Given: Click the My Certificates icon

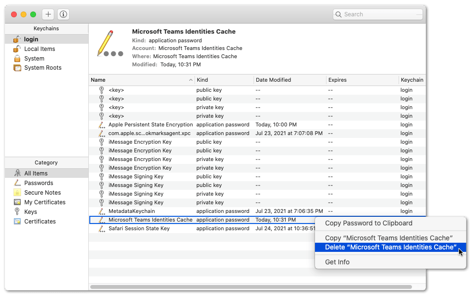Looking at the screenshot, I should [17, 202].
